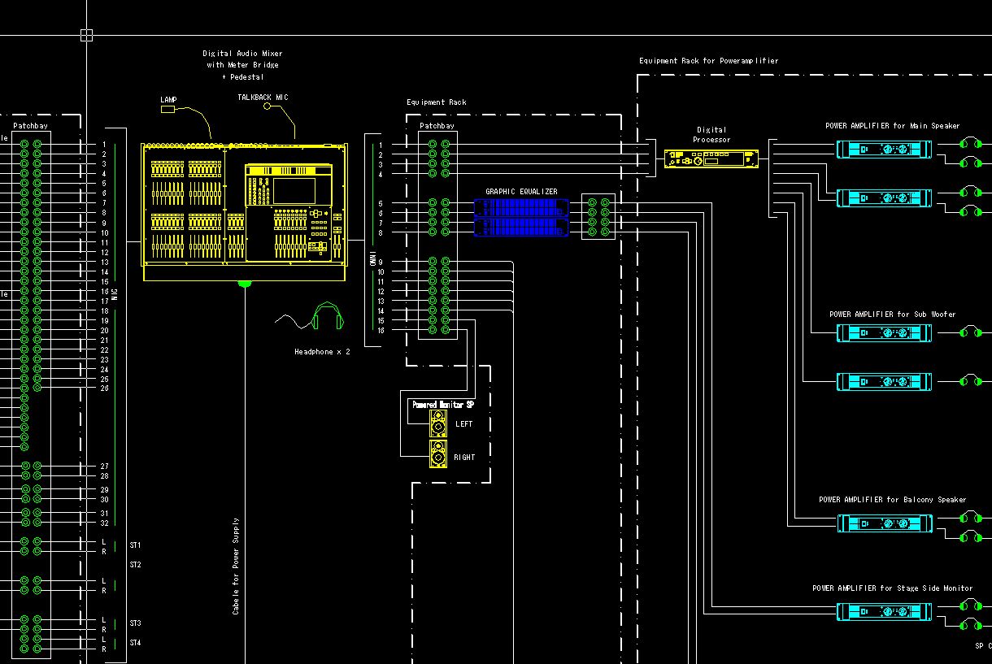Select the top Main Speaker power amplifier unit
The width and height of the screenshot is (992, 664).
885,150
